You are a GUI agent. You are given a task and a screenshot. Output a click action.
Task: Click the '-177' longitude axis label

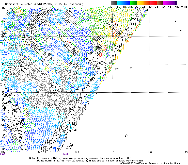(39, 152)
